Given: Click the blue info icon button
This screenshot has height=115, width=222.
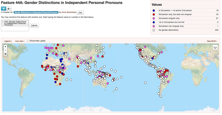Looking at the screenshot, I should coord(3,9).
